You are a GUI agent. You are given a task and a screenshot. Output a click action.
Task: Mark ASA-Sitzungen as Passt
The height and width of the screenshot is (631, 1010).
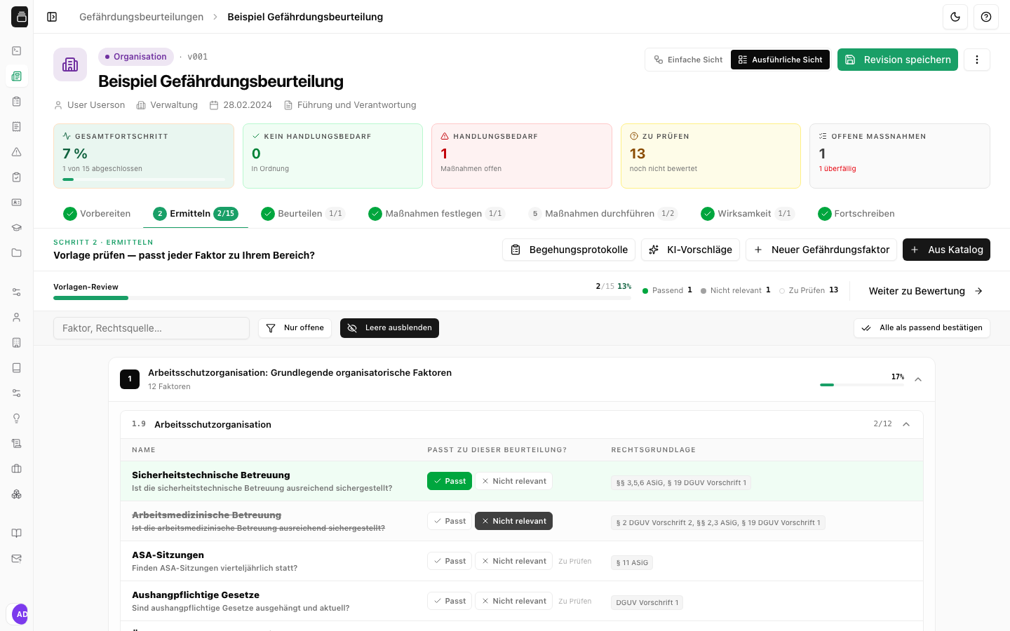point(450,561)
